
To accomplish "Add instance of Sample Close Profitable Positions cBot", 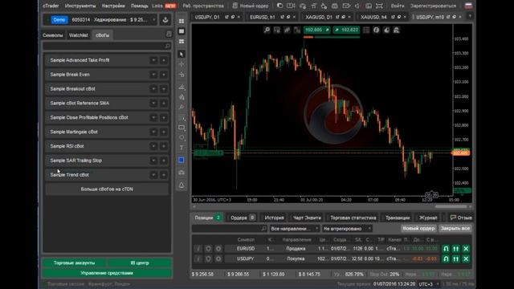I will [x=164, y=118].
